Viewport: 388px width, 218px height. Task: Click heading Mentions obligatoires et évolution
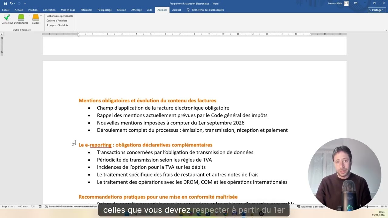click(147, 101)
